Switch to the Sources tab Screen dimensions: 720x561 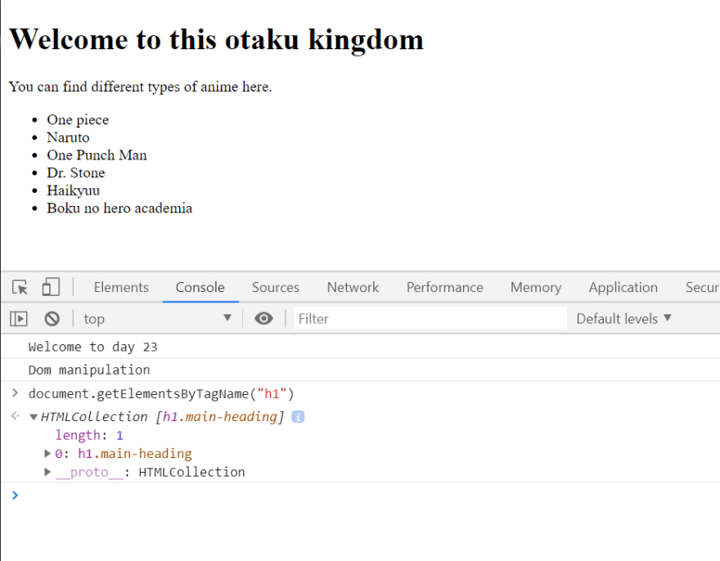tap(276, 287)
